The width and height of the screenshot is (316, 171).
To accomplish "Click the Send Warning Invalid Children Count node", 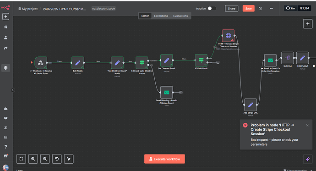I will click(166, 92).
